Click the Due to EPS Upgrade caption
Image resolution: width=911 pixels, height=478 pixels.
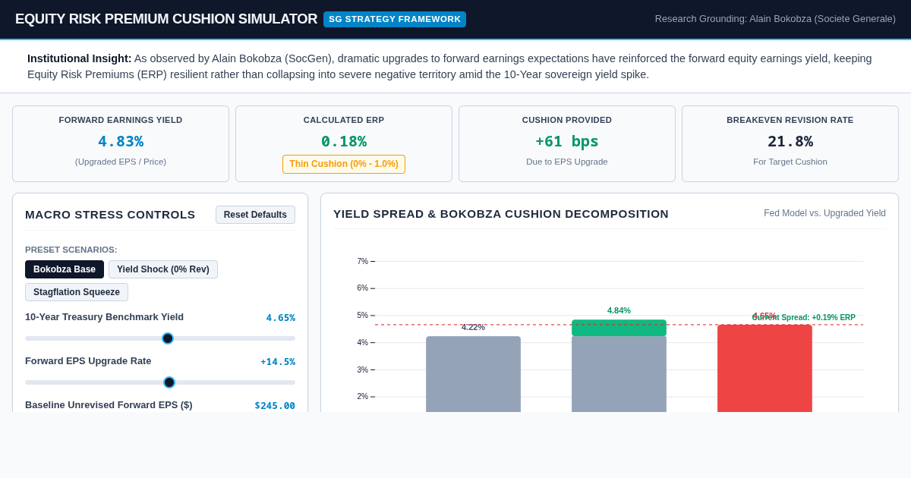[x=567, y=162]
